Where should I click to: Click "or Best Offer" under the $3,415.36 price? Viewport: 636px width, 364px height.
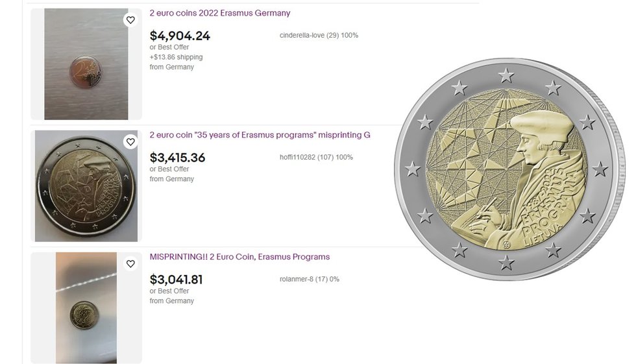point(169,169)
